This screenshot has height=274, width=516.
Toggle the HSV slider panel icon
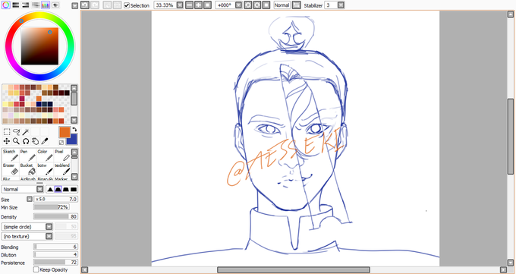pos(25,5)
